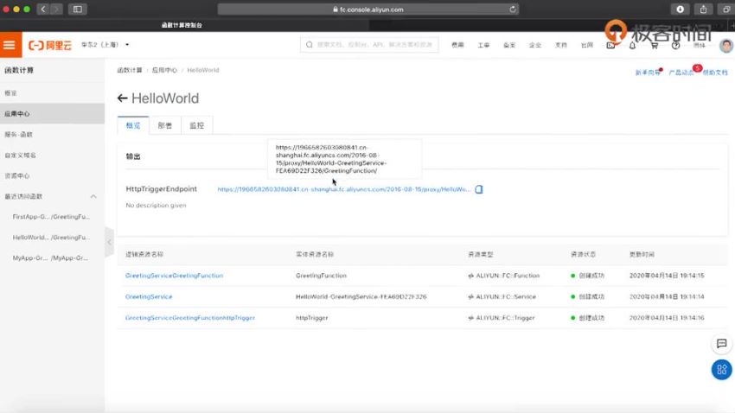Viewport: 735px width, 413px height.
Task: Click Safari forward button
Action: (56, 9)
